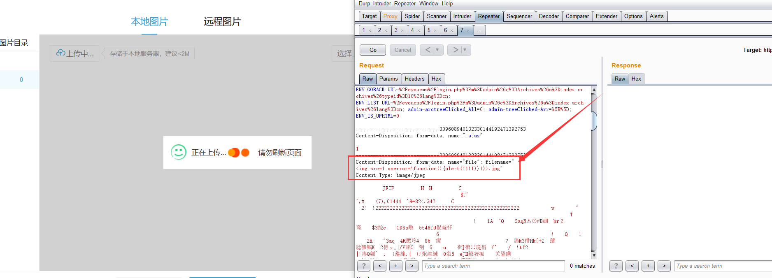772x278 pixels.
Task: Select Repeater request tab 7
Action: tap(462, 30)
